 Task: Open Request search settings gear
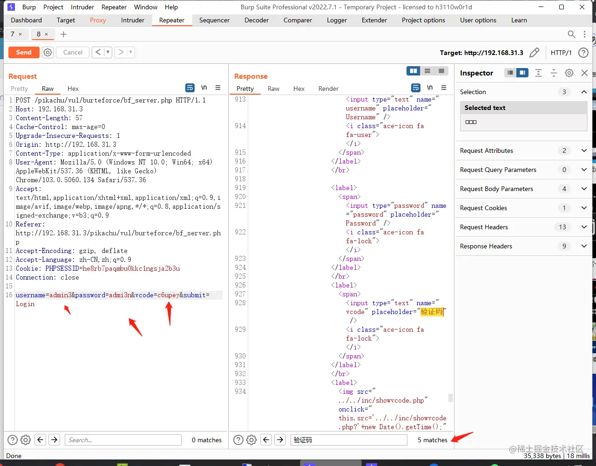tap(26, 439)
